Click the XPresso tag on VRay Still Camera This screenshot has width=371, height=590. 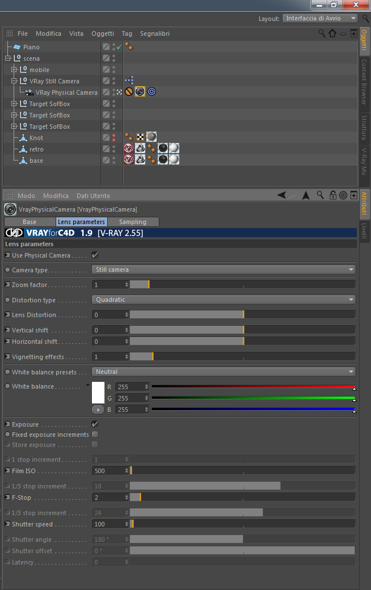pyautogui.click(x=129, y=80)
